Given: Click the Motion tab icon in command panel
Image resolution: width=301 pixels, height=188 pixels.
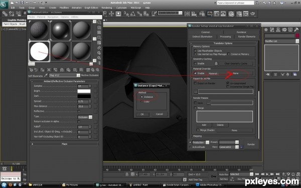Looking at the screenshot, I should [284, 30].
